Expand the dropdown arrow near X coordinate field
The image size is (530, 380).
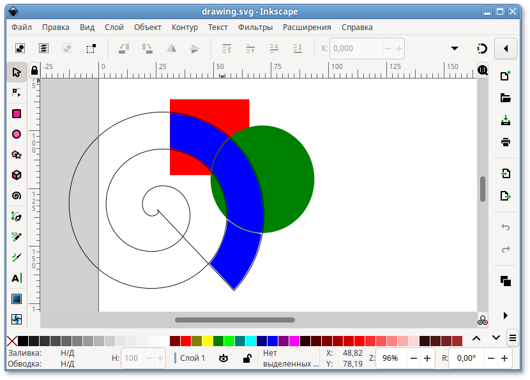click(454, 48)
